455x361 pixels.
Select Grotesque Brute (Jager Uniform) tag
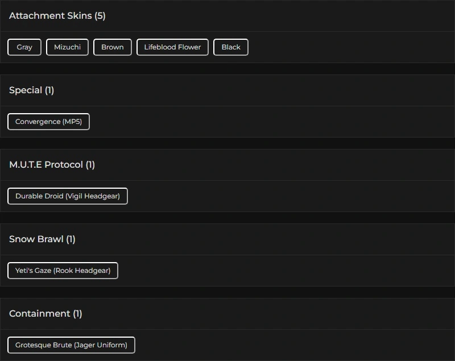tap(71, 345)
